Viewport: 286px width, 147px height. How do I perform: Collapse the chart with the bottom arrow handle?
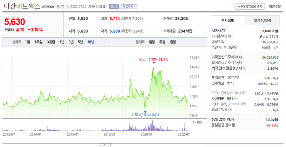tap(105, 145)
